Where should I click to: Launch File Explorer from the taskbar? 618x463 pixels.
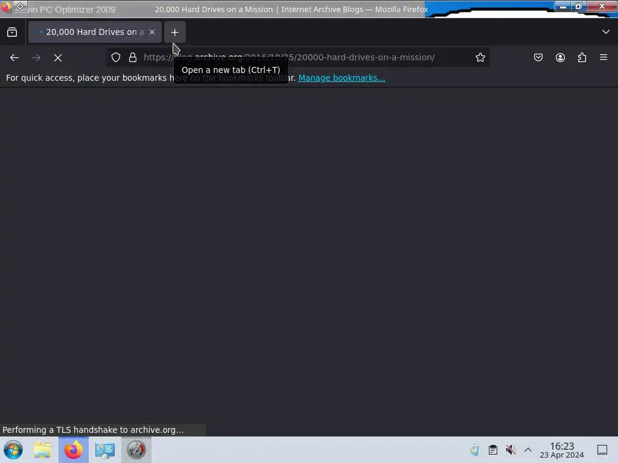42,450
